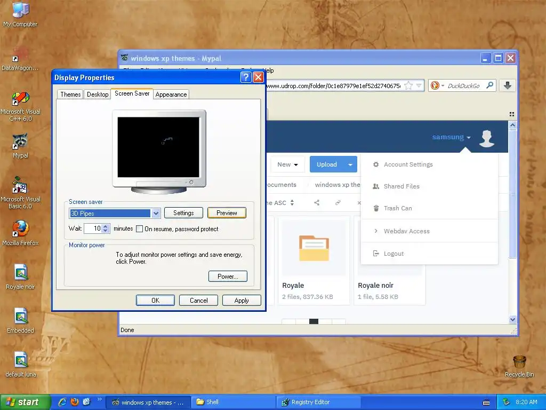Click Internet Explorer quick launch icon
Image resolution: width=546 pixels, height=410 pixels.
click(62, 402)
